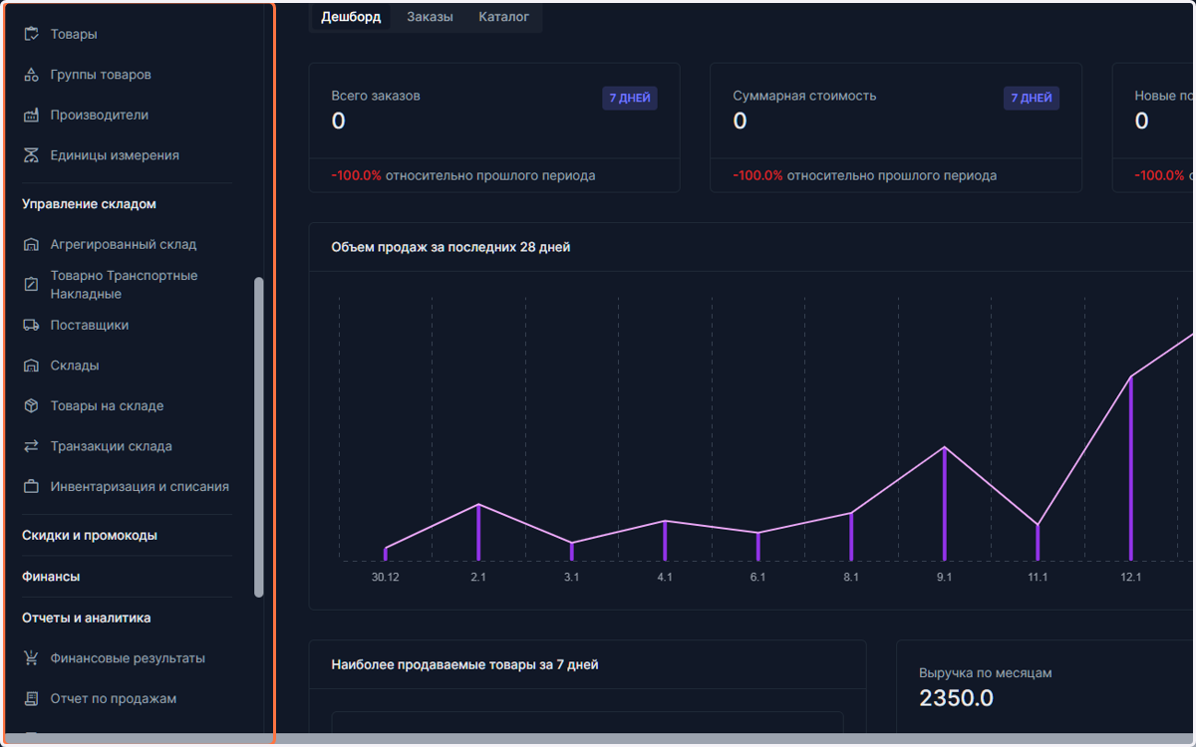
Task: Switch to the Заказы tab
Action: click(430, 17)
